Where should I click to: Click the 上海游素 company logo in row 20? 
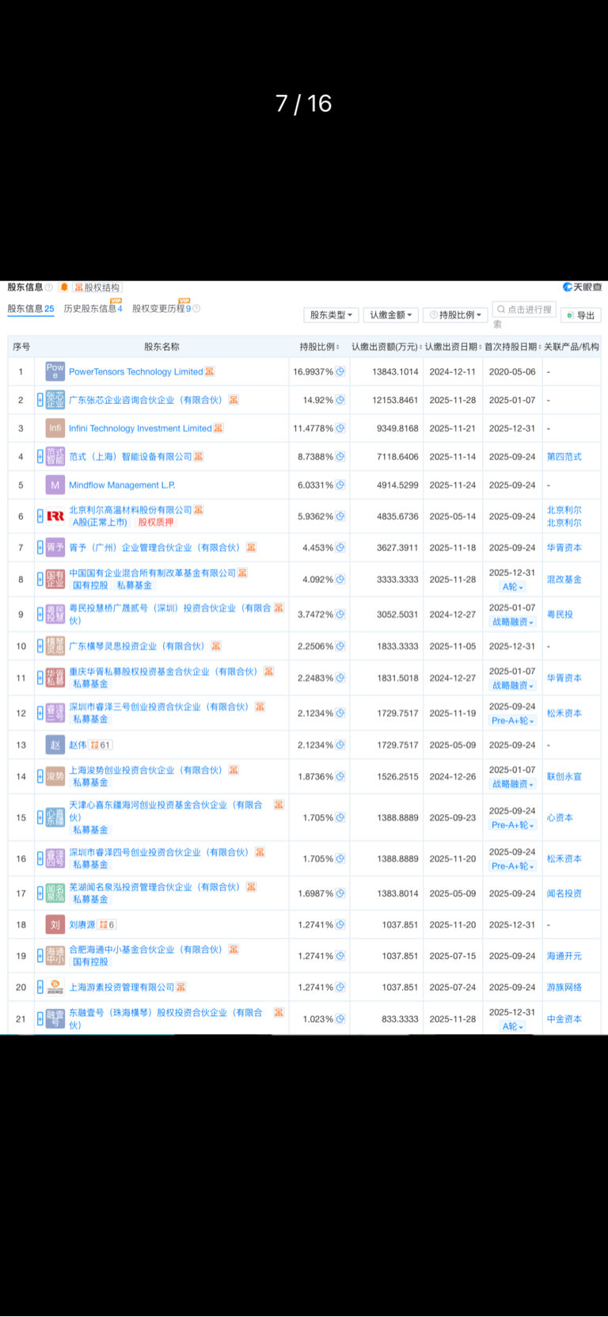tap(55, 988)
